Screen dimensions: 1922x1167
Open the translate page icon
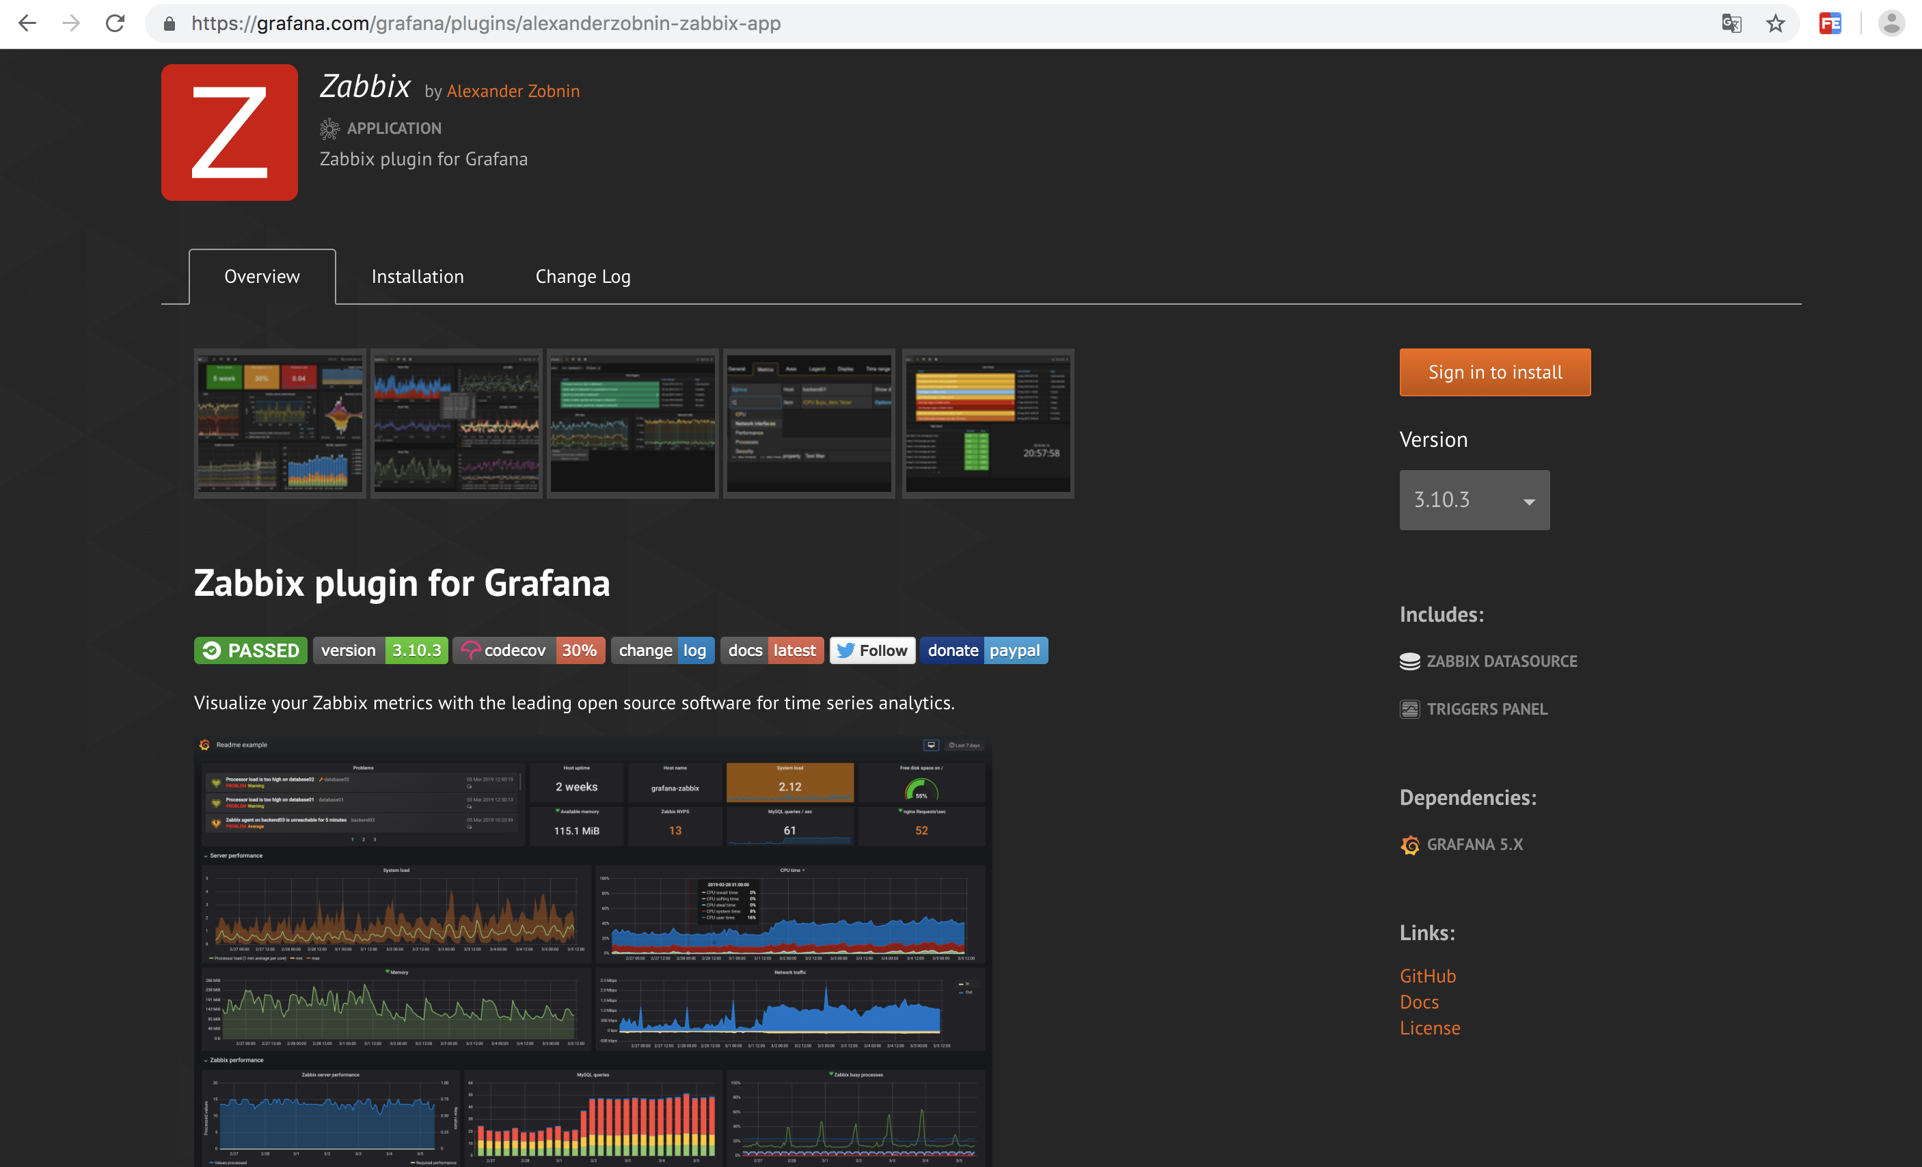(x=1731, y=24)
